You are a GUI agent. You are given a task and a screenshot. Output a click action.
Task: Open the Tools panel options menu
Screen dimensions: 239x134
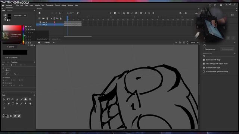pyautogui.click(x=34, y=95)
